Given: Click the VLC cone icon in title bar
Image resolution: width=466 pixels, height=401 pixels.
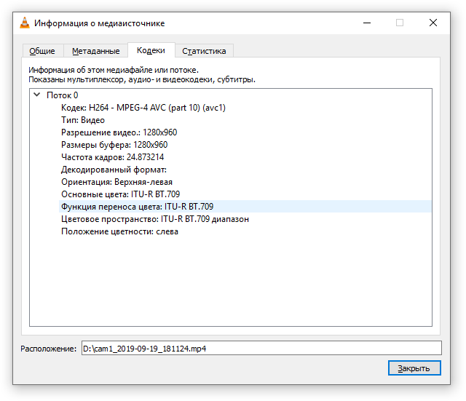Looking at the screenshot, I should tap(25, 23).
